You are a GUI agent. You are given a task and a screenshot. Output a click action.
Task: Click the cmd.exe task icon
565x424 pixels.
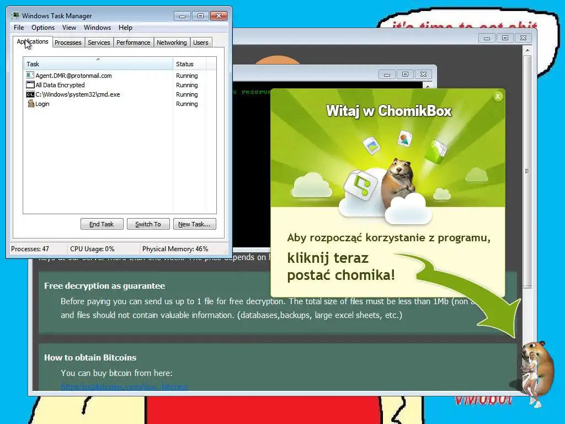[30, 94]
